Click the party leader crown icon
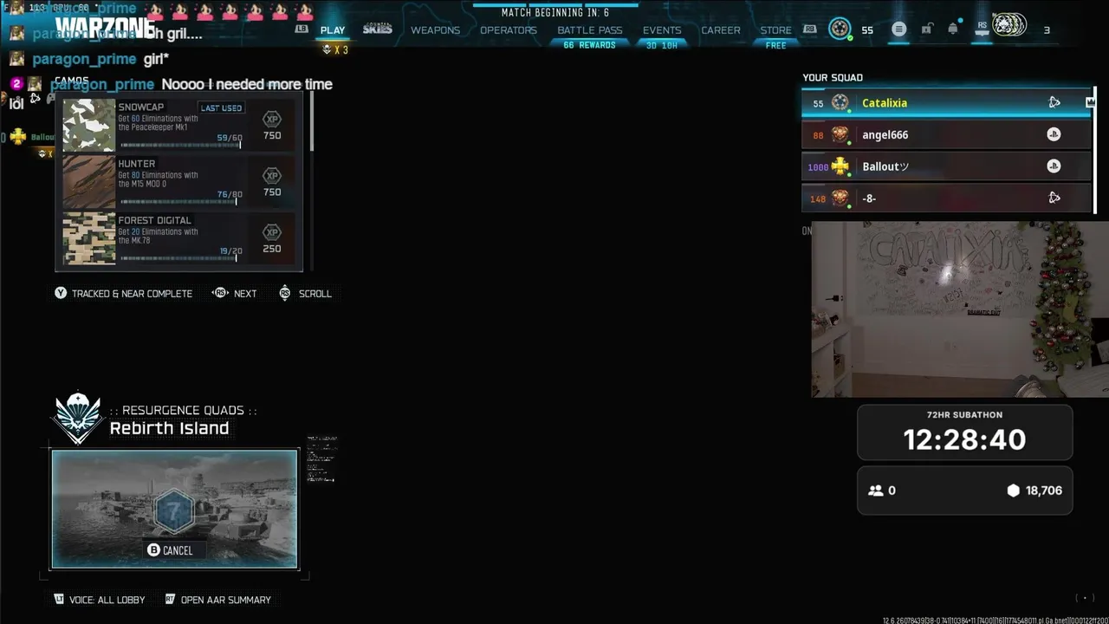Viewport: 1109px width, 624px height. pos(1091,102)
